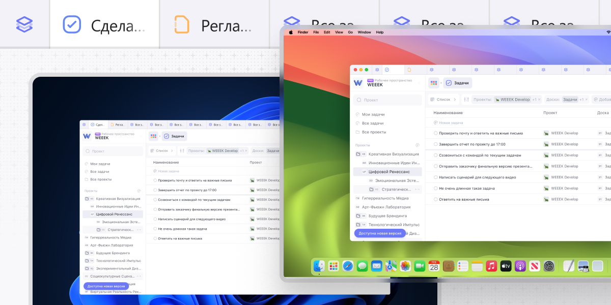611x305 pixels.
Task: Open the Window menu in macOS menu bar
Action: point(364,32)
